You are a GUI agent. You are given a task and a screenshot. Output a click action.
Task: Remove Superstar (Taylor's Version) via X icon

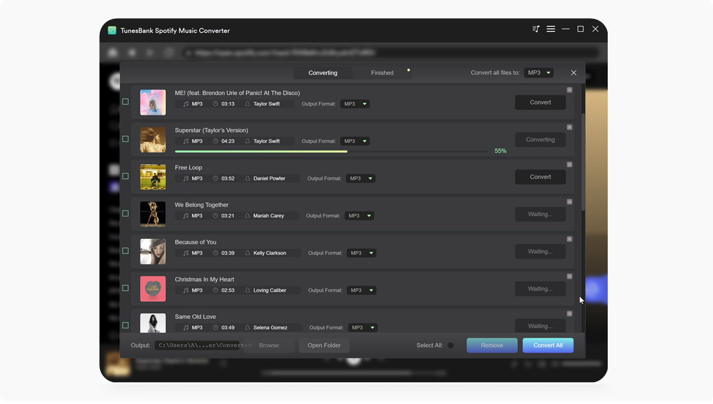coord(569,127)
